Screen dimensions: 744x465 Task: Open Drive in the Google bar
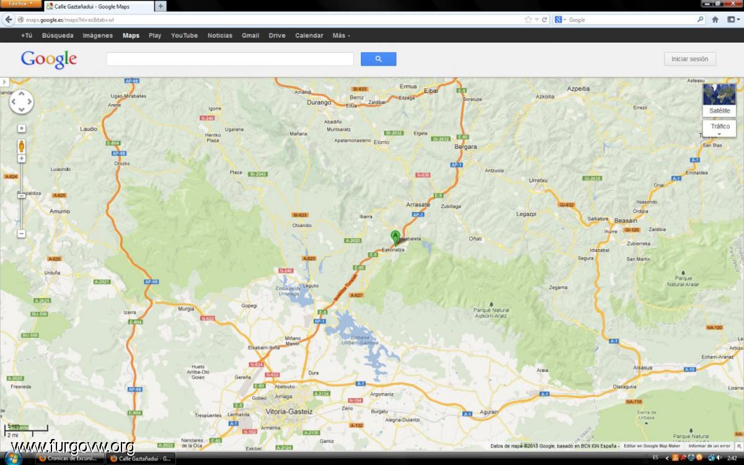pos(277,35)
